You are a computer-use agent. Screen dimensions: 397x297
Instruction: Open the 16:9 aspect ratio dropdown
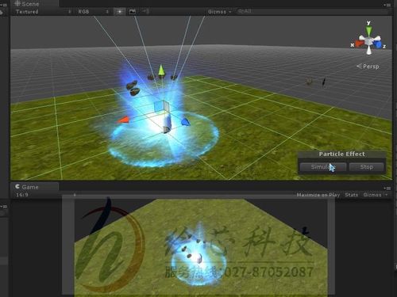(x=46, y=195)
